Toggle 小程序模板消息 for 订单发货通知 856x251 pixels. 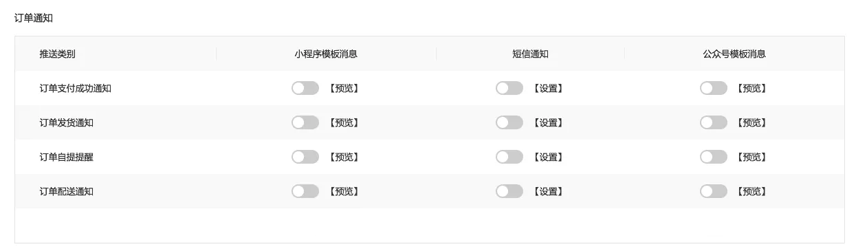(x=305, y=122)
